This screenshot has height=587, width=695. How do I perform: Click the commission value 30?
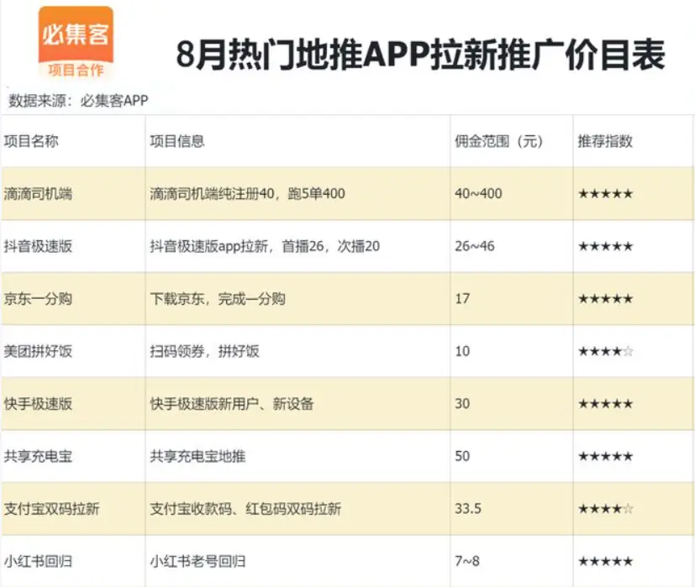462,404
